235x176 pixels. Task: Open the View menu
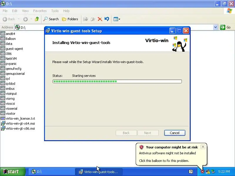point(25,11)
